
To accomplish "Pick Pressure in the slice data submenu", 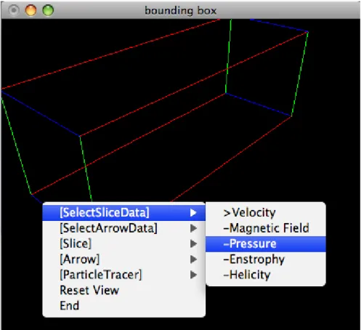I will (x=266, y=244).
